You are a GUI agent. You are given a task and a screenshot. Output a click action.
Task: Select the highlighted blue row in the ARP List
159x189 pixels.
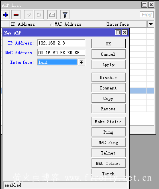pyautogui.click(x=142, y=91)
